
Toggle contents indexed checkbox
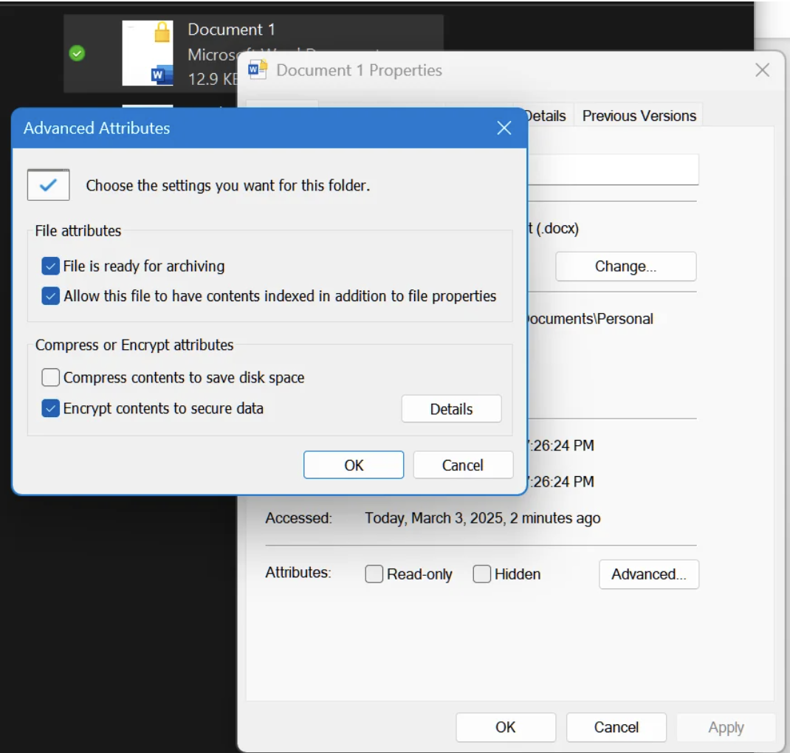[x=50, y=296]
